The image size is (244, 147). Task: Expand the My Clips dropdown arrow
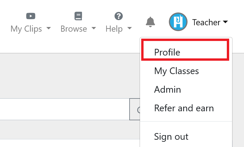click(x=49, y=28)
